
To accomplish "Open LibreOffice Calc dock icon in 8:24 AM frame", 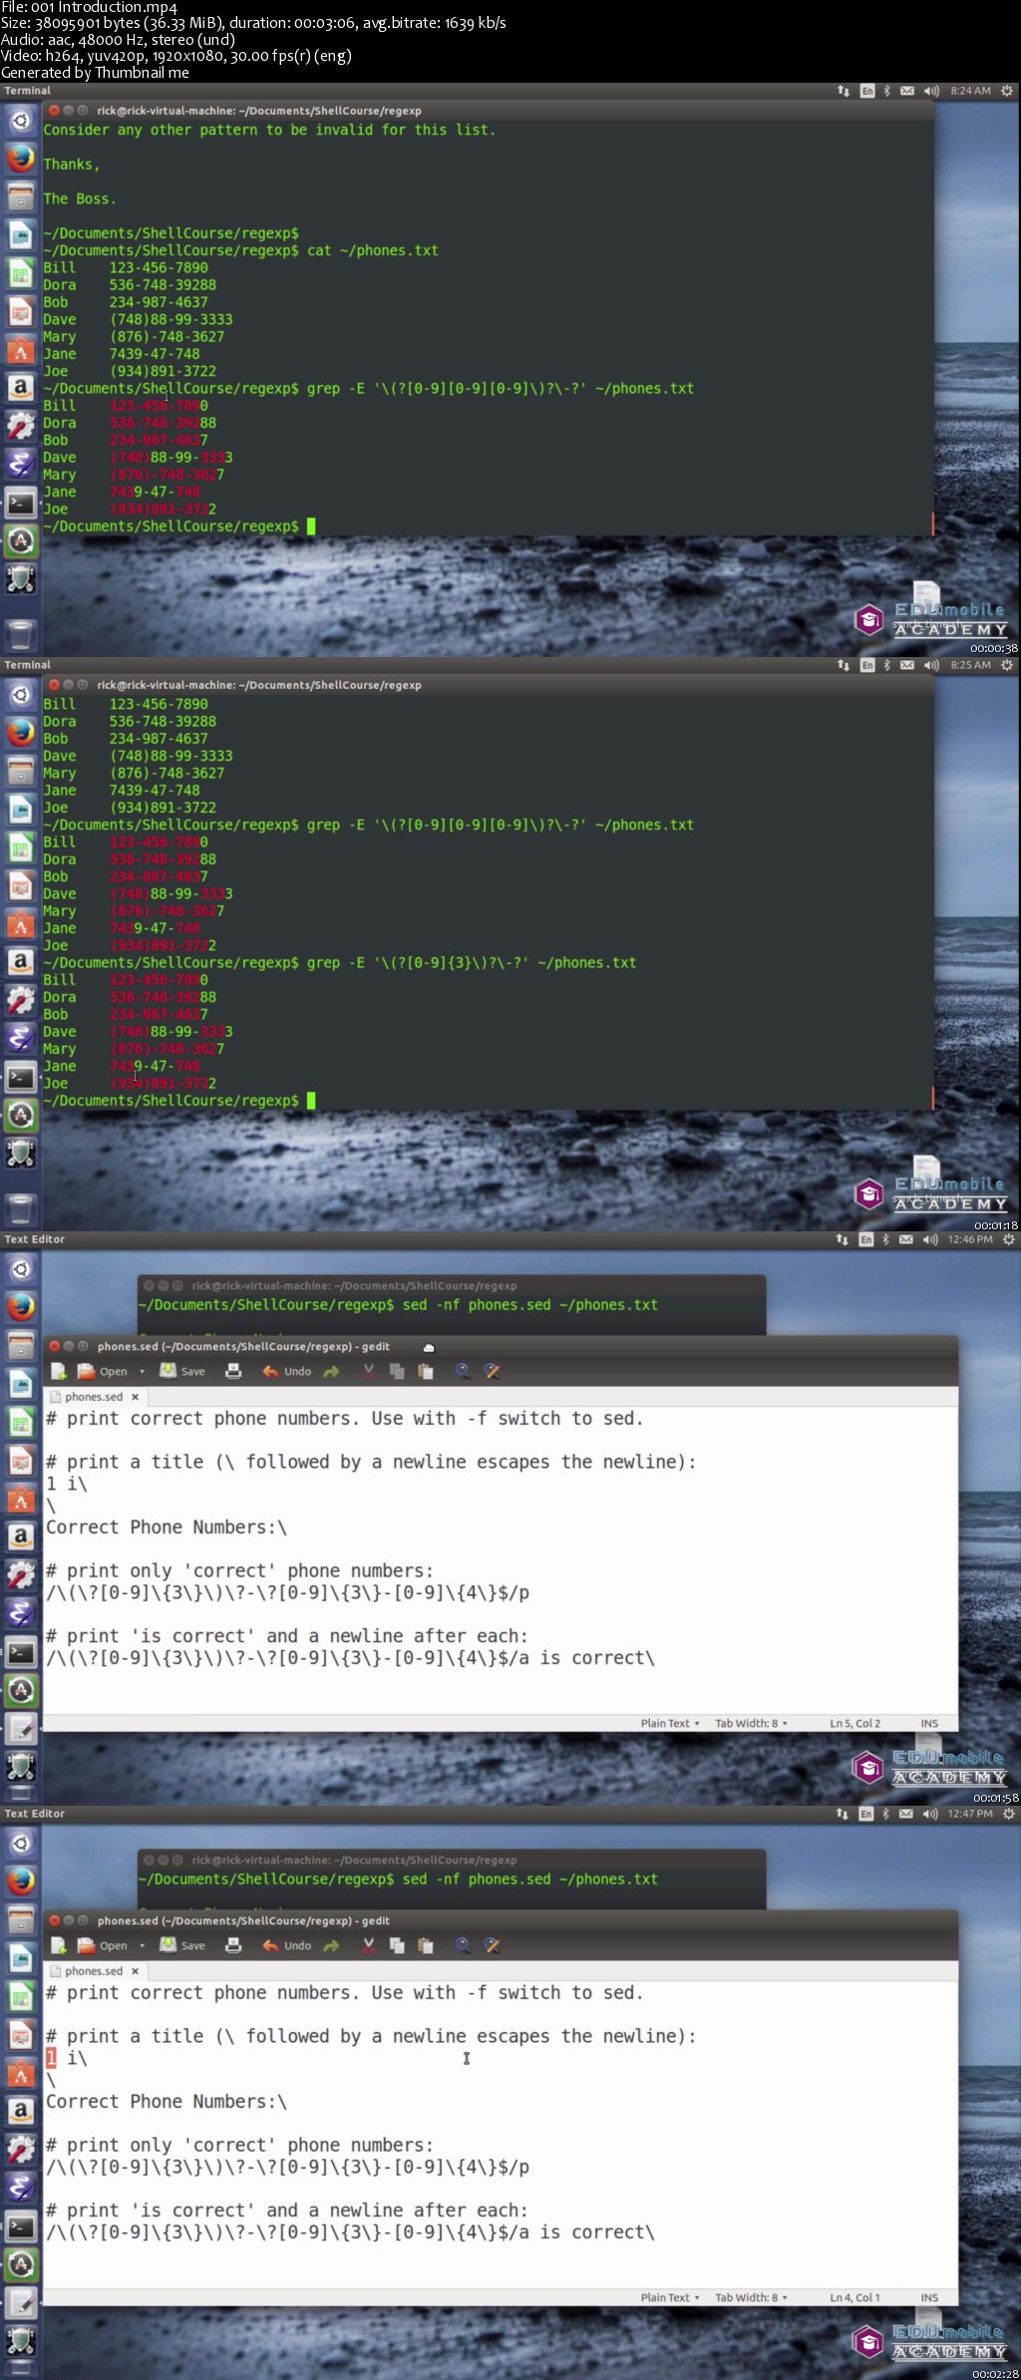I will [x=21, y=273].
